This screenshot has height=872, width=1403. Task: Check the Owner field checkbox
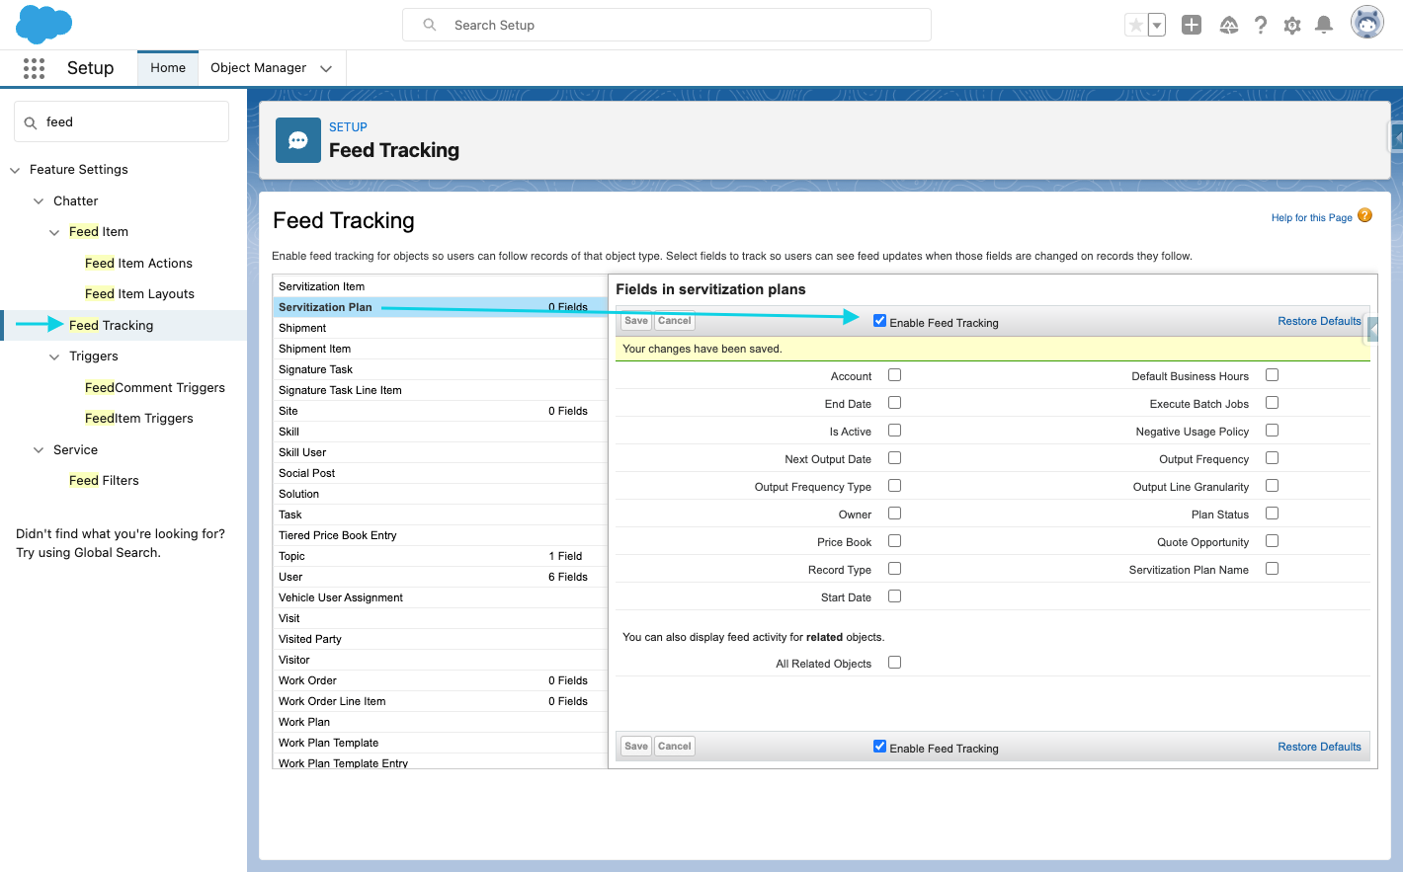[x=894, y=514]
